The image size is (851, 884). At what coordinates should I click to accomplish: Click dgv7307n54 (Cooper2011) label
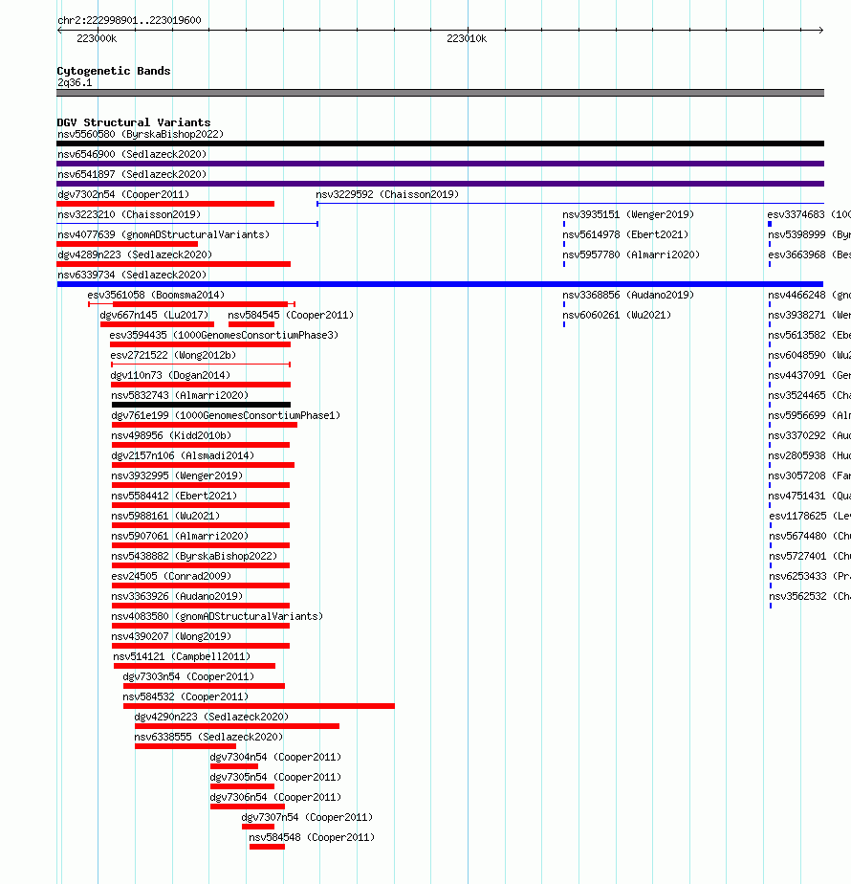tap(307, 817)
